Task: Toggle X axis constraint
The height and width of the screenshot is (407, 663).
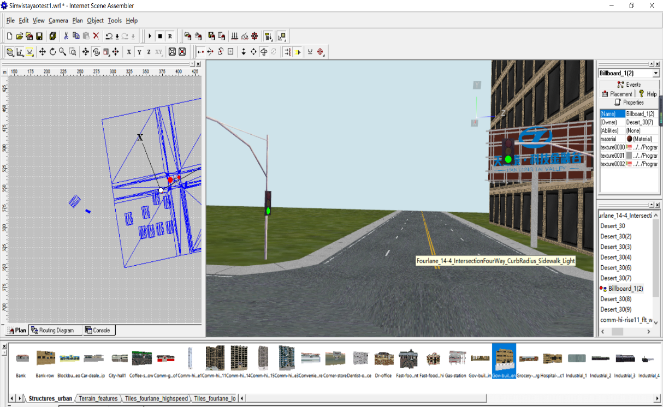Action: click(x=129, y=52)
